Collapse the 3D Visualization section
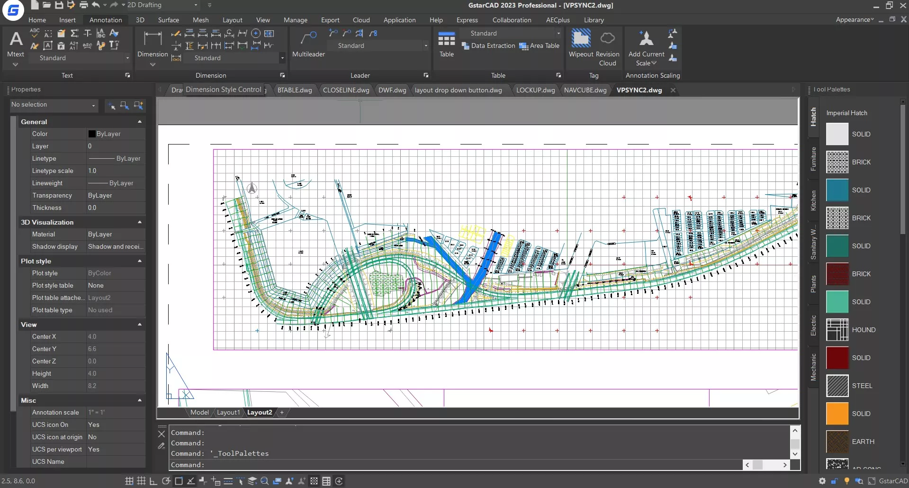 point(140,222)
